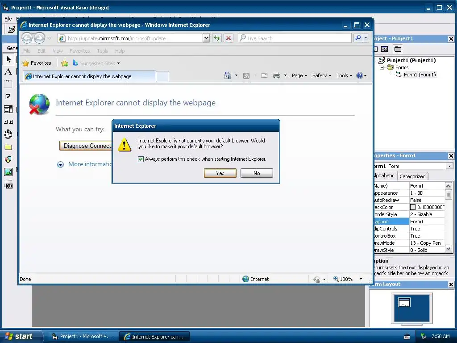Click the IE Forward navigation button

click(39, 38)
